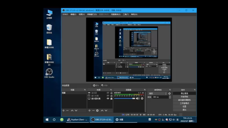Toggle the lock of the 游戏源 source

(x=111, y=93)
